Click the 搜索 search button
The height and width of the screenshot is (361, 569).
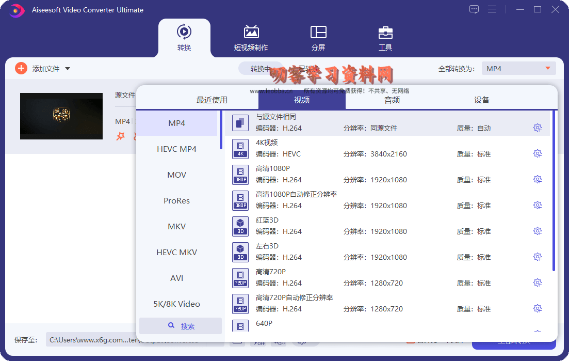[181, 326]
